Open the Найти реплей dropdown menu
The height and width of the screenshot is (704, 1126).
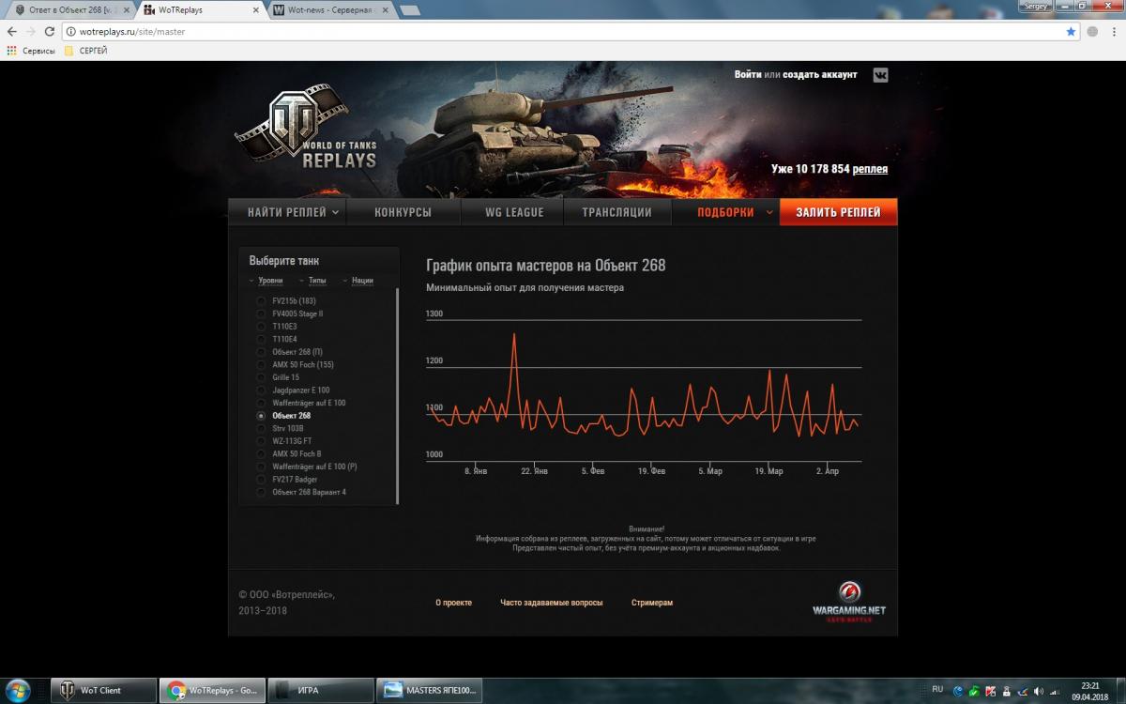[x=287, y=212]
